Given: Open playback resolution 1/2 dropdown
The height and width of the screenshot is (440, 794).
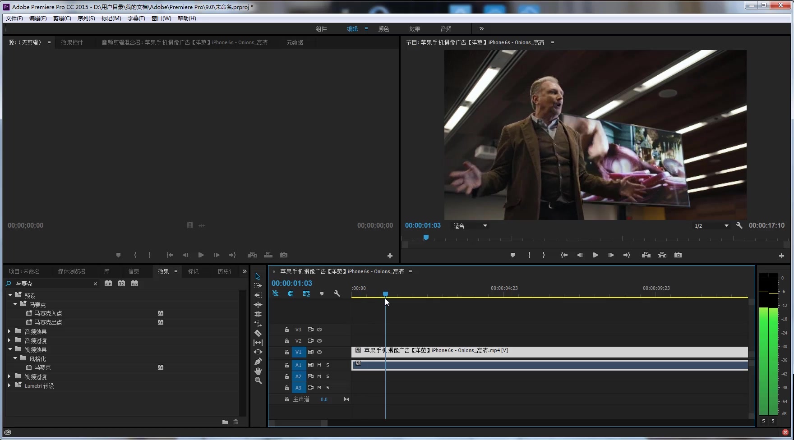Looking at the screenshot, I should (711, 226).
